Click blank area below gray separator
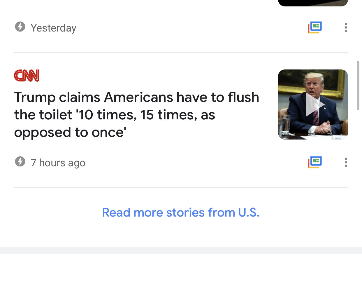Viewport: 362px width, 284px height. tap(181, 269)
